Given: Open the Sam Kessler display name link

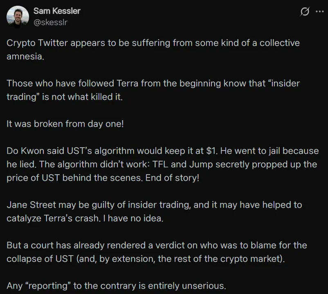Looking at the screenshot, I should click(x=57, y=11).
